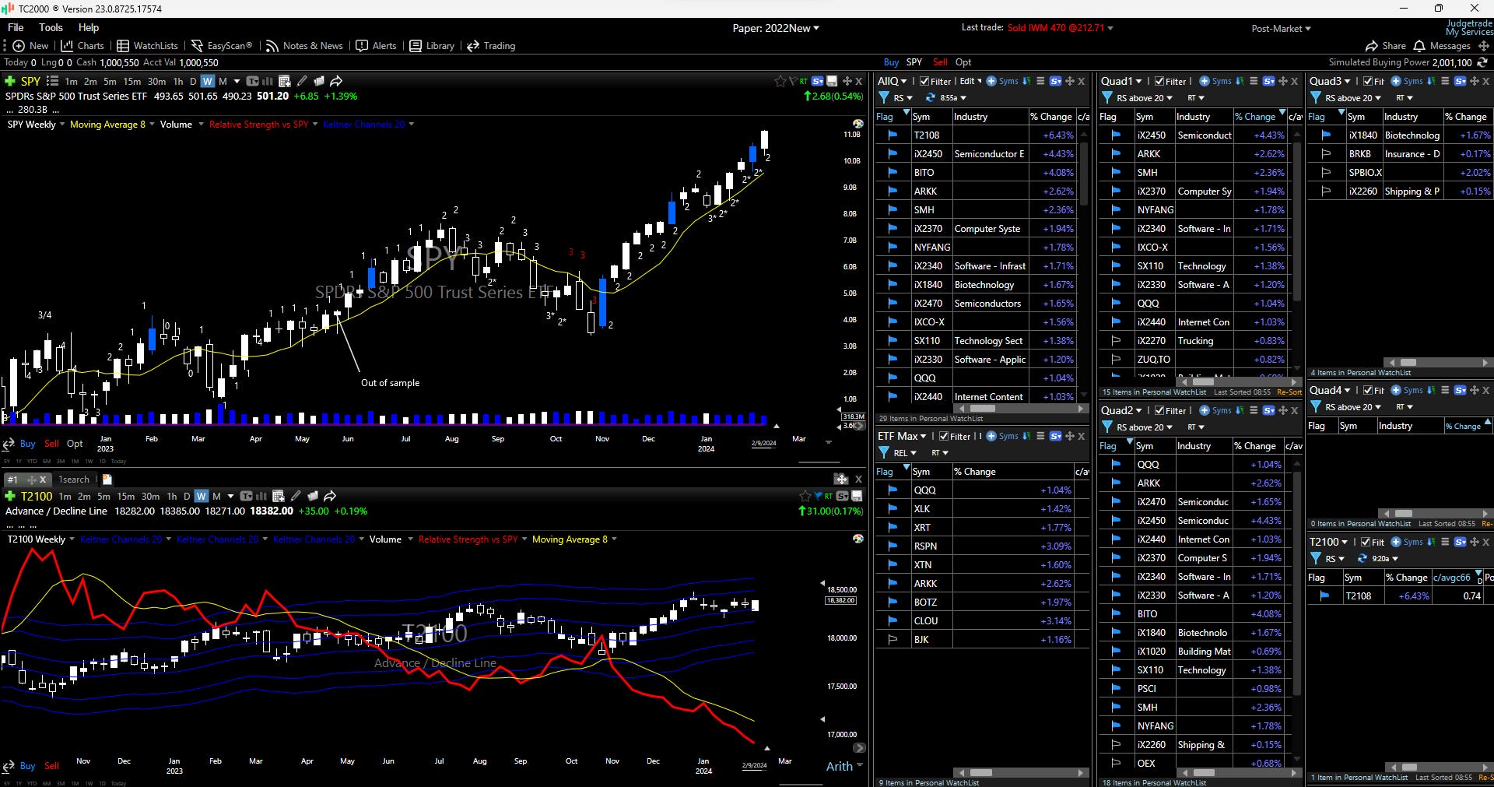
Task: Click the green plus icon beside SPY
Action: pyautogui.click(x=10, y=81)
